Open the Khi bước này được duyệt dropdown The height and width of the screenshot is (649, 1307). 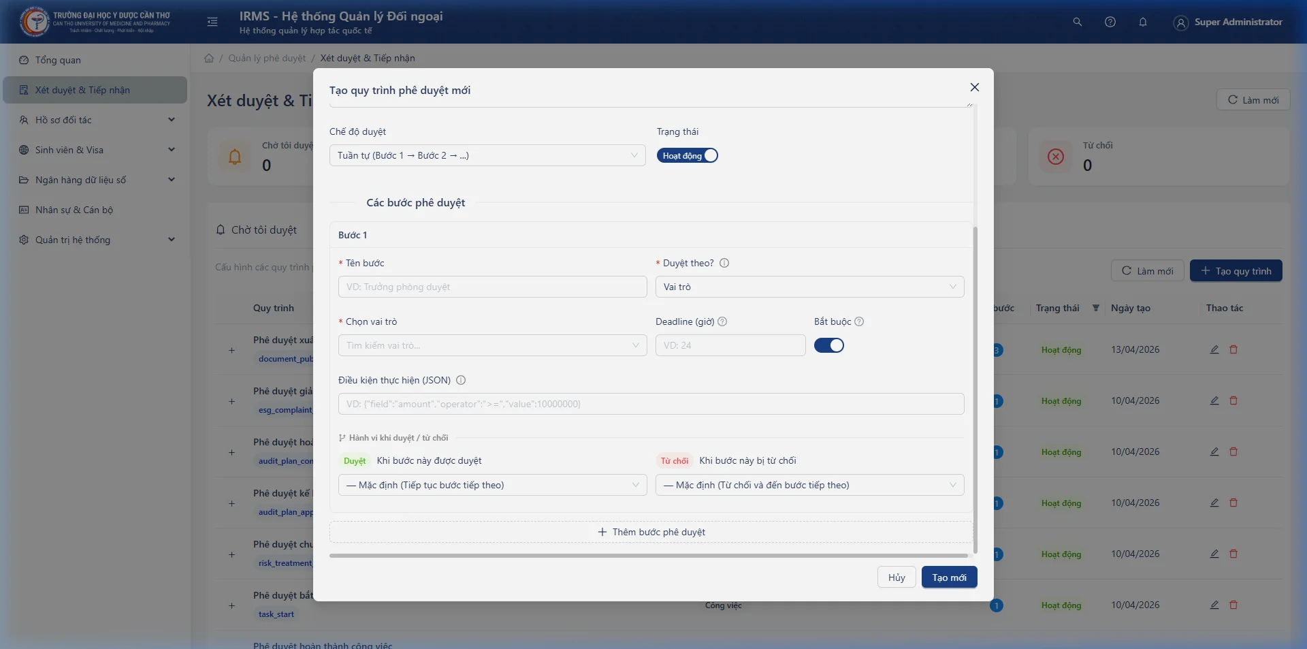(x=493, y=485)
